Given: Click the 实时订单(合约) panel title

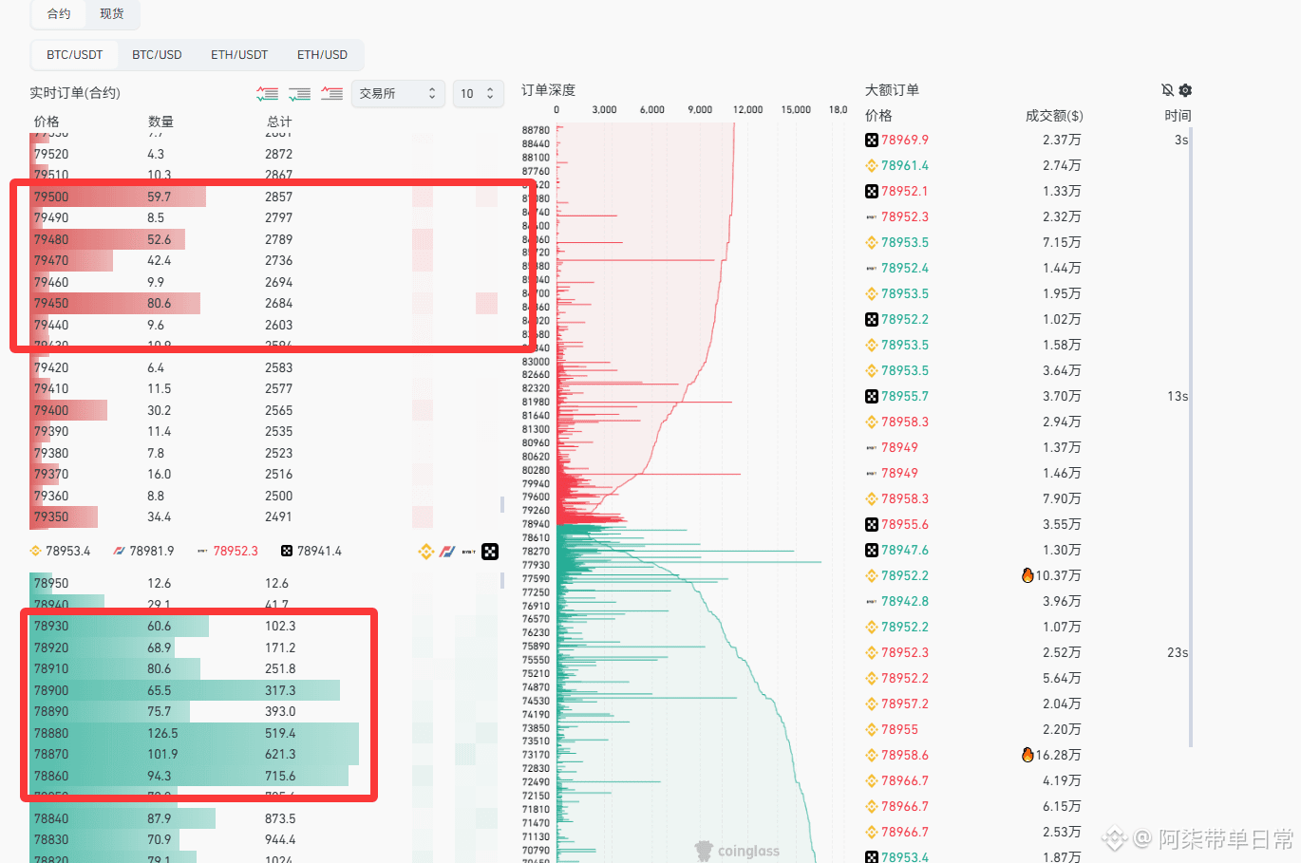Looking at the screenshot, I should click(x=75, y=93).
